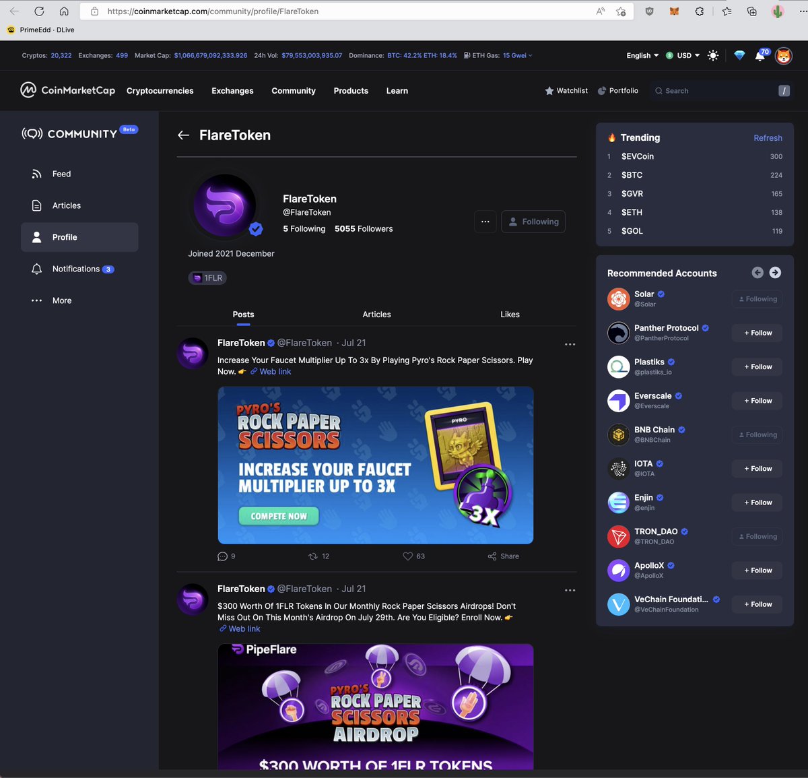Open the Community menu
This screenshot has width=808, height=778.
(294, 91)
